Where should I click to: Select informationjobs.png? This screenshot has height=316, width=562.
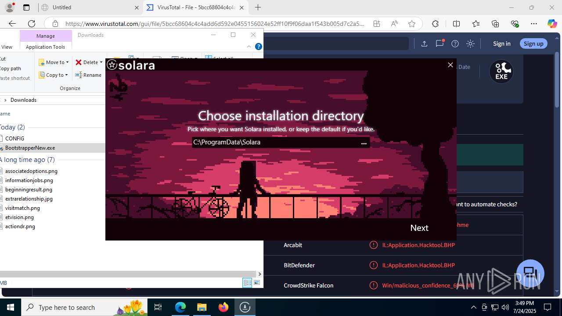tap(29, 180)
